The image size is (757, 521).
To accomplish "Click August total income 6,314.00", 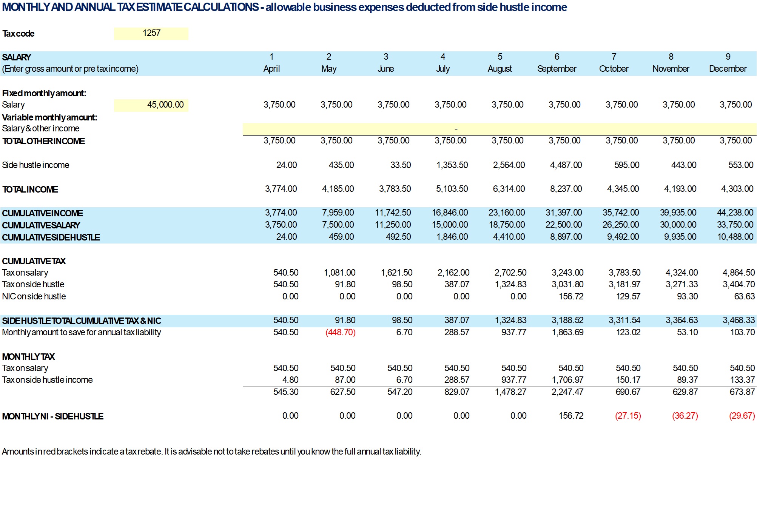I will point(509,189).
